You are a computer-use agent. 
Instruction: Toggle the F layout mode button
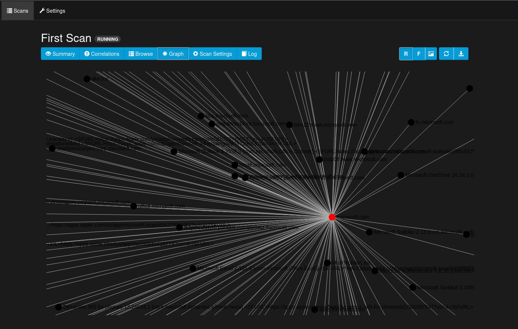[x=419, y=54]
